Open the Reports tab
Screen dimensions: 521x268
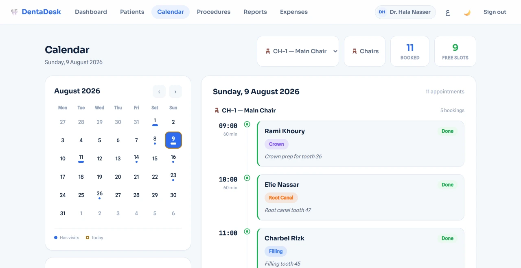255,12
